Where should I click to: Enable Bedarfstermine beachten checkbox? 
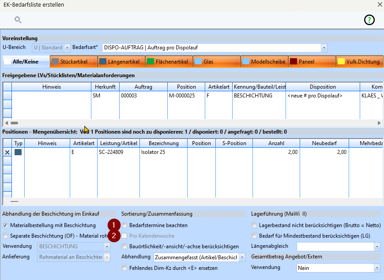pyautogui.click(x=124, y=225)
